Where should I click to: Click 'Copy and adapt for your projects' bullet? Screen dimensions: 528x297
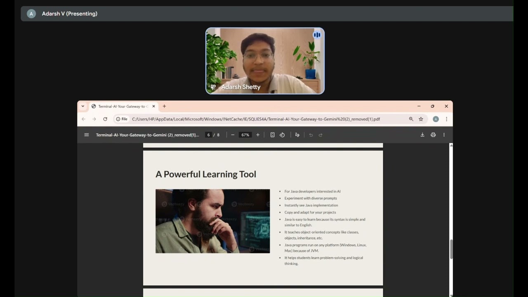(x=310, y=212)
